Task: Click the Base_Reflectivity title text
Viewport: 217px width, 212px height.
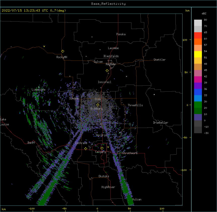Action: [x=109, y=4]
